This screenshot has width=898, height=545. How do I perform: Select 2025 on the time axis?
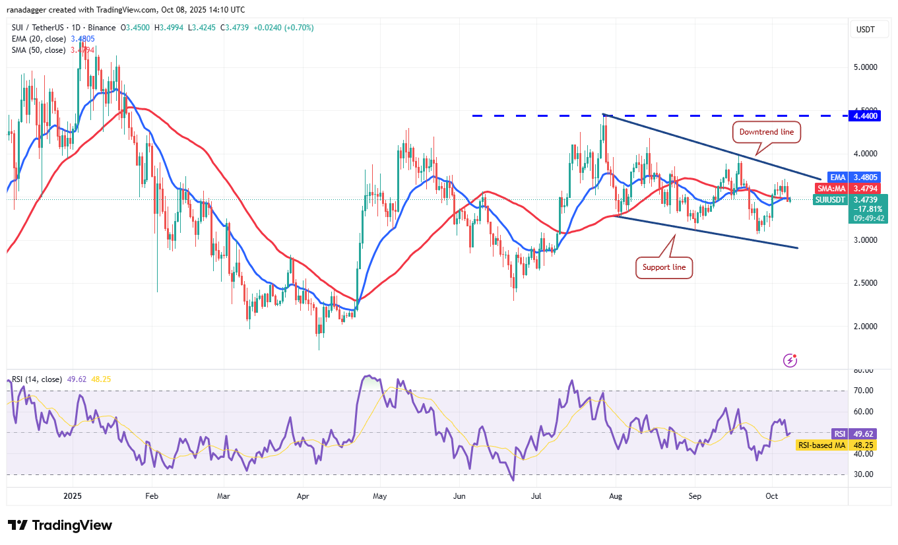(x=72, y=496)
